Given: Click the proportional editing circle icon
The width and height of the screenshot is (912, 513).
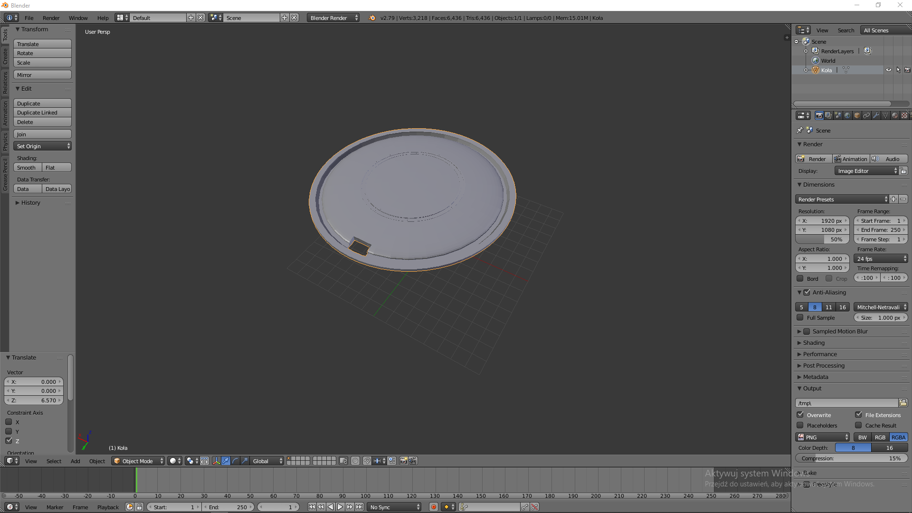Looking at the screenshot, I should (x=355, y=461).
